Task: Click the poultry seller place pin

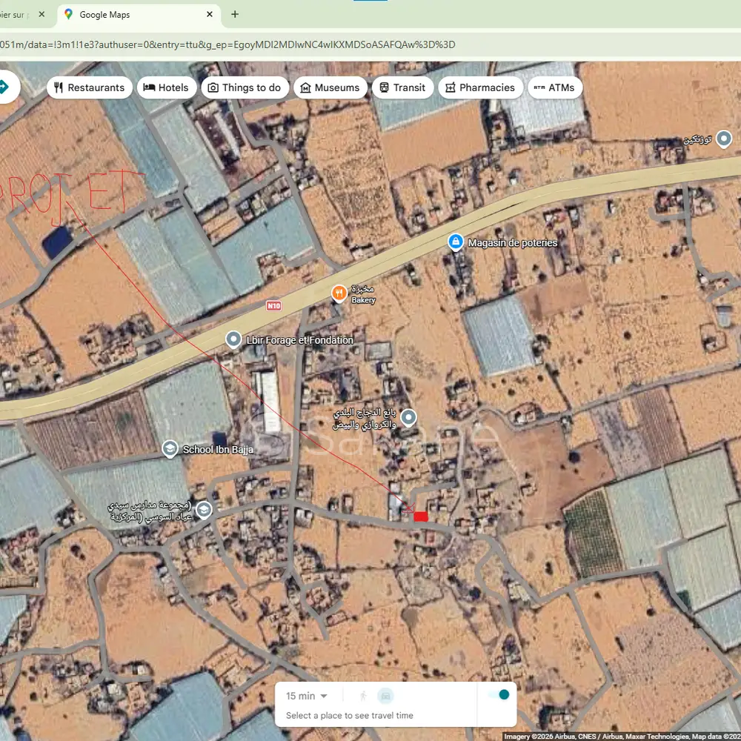Action: point(408,418)
